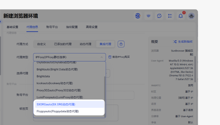Choose 集成代理 proxy method
Viewport: 220px width, 125px height.
point(105,44)
